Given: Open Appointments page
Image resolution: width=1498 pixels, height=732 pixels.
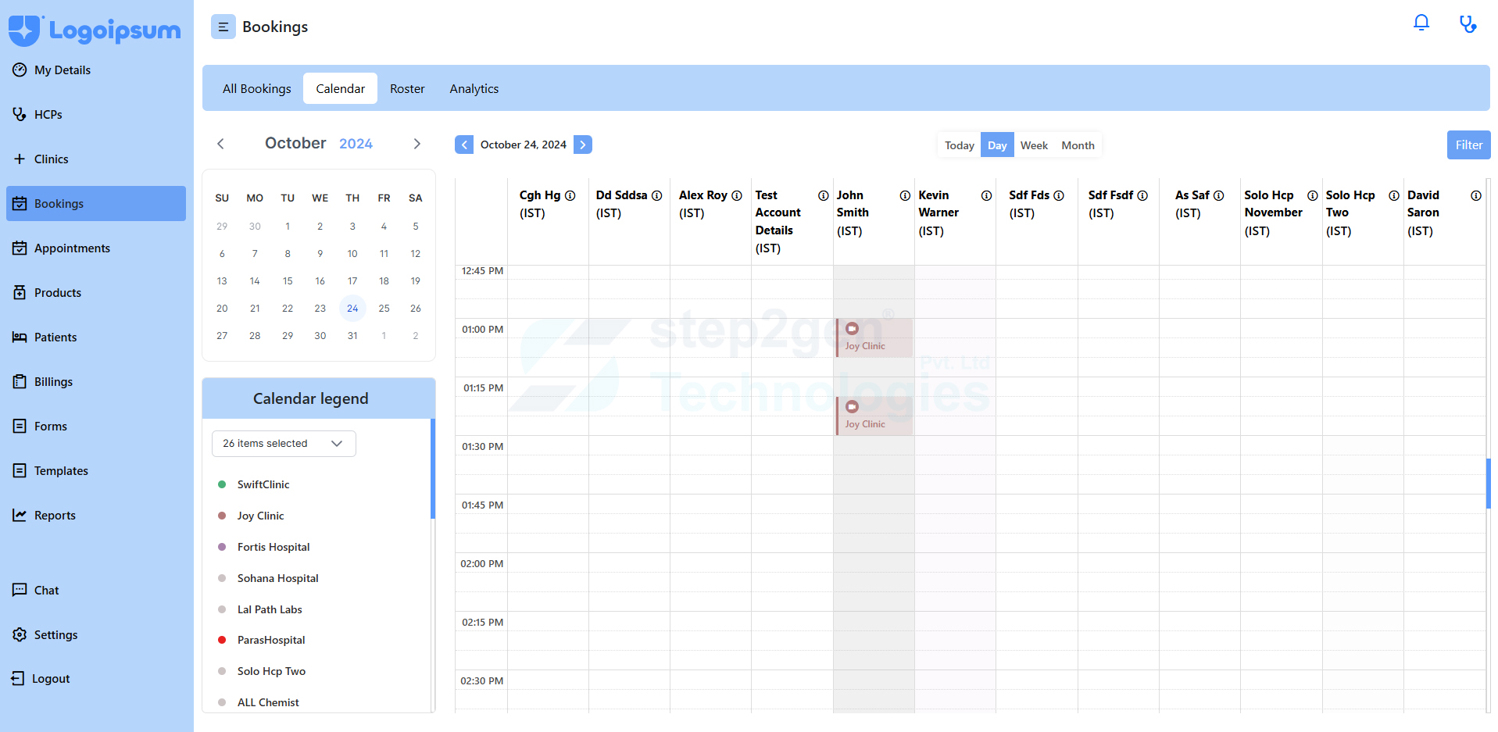Looking at the screenshot, I should click(x=96, y=248).
